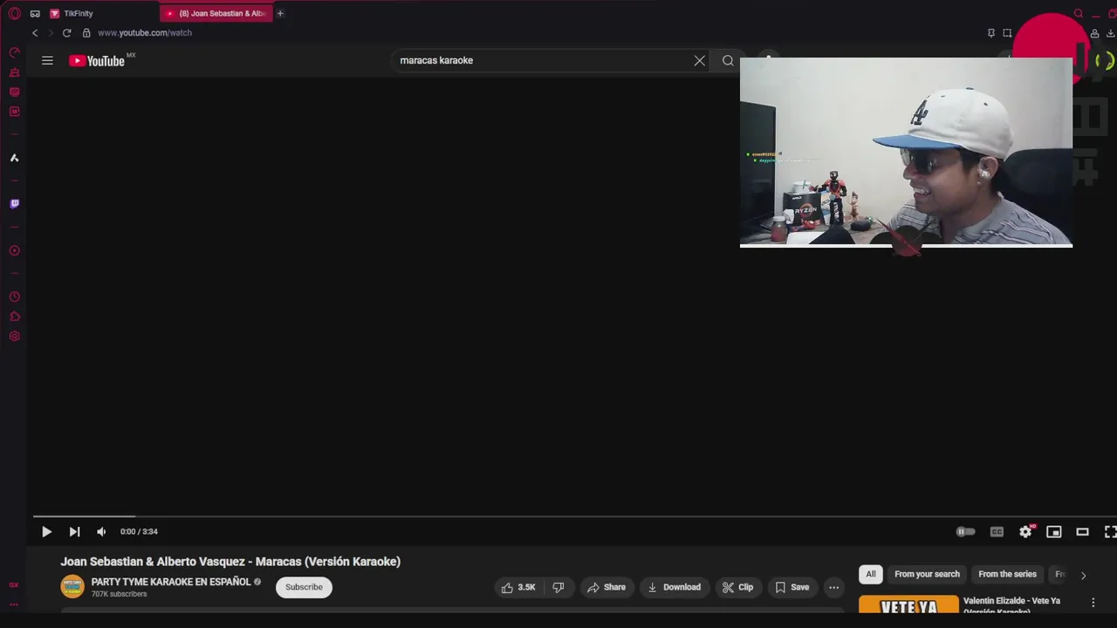Toggle the autoplay switch
Screen dimensions: 1117x628
(x=965, y=531)
